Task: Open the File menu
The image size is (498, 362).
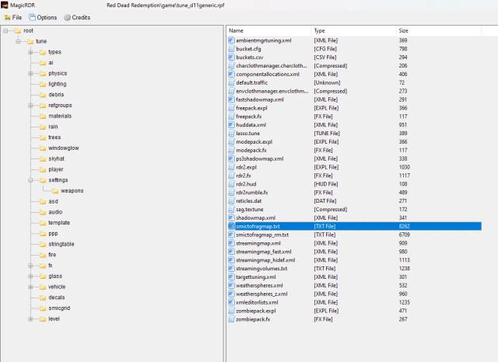Action: pyautogui.click(x=13, y=17)
